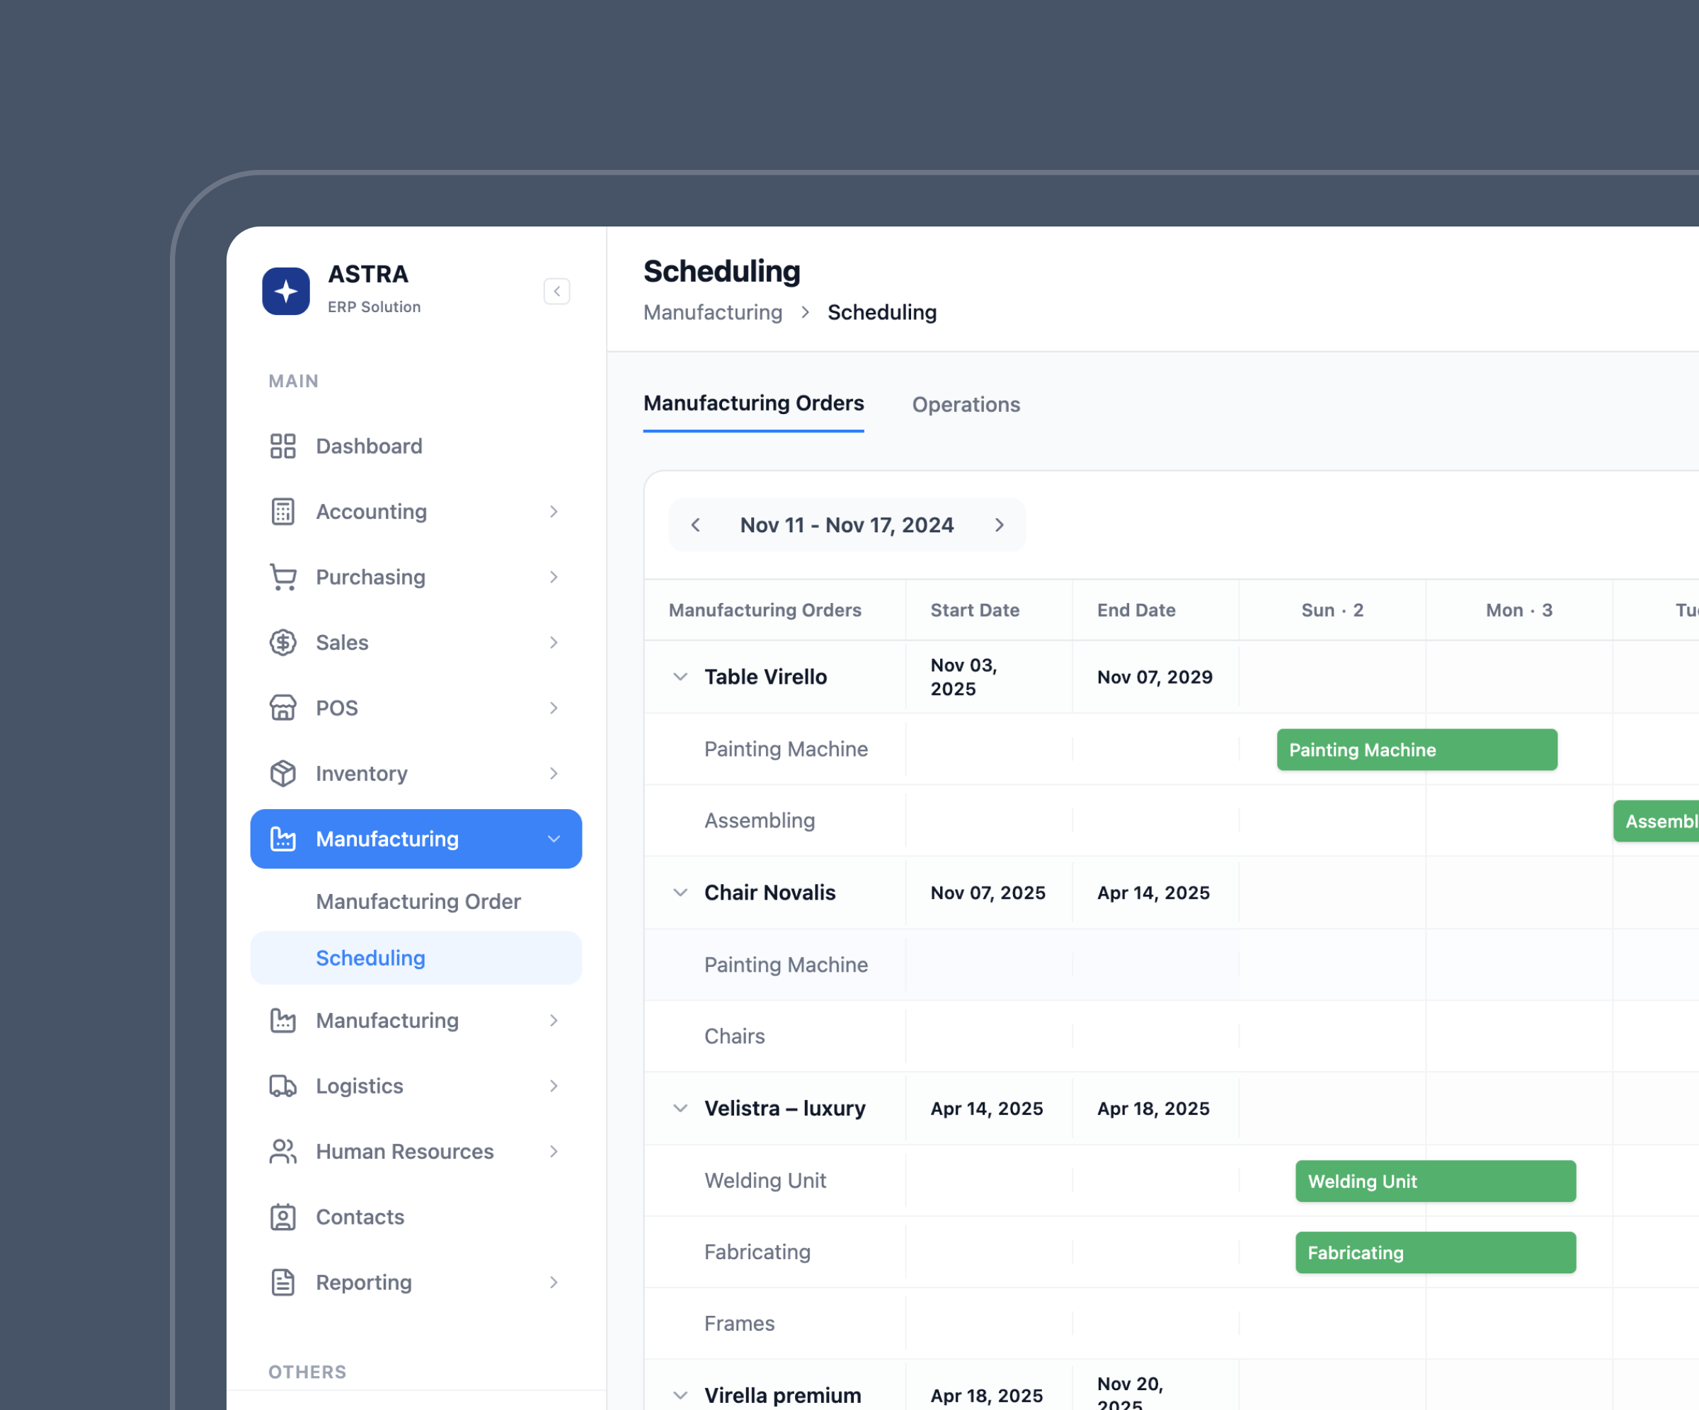This screenshot has height=1410, width=1699.
Task: Click the ASTRA star logo icon
Action: (285, 291)
